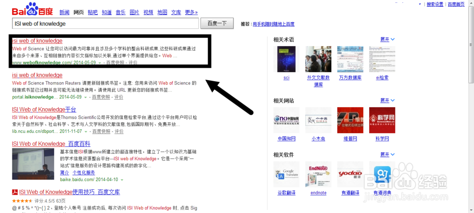This screenshot has height=213, width=474.
Task: Focus the search box containing ISI web of knowledge
Action: pyautogui.click(x=106, y=23)
